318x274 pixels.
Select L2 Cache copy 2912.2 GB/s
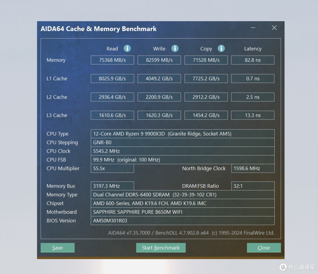point(206,97)
